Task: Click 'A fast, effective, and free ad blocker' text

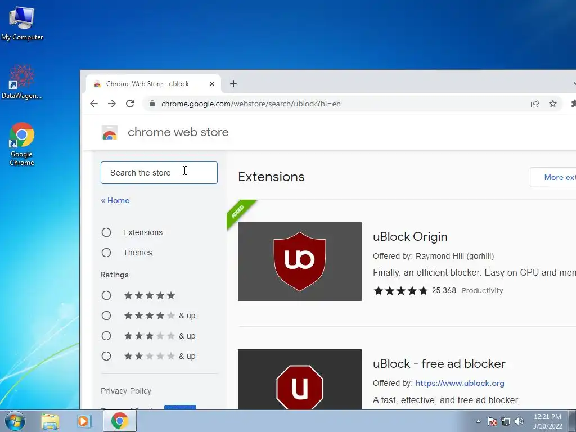Action: 446,400
